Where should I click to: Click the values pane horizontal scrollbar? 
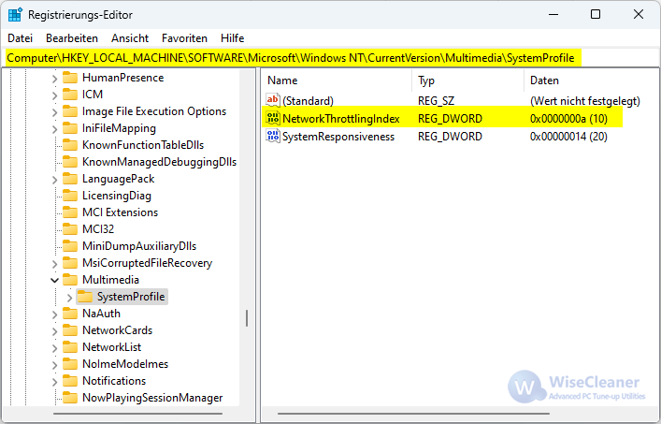tap(413, 414)
